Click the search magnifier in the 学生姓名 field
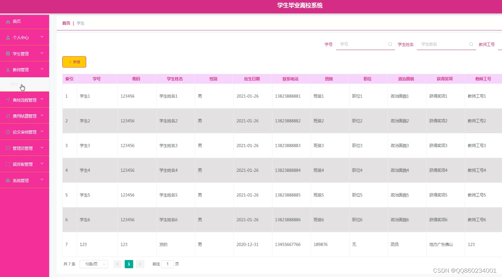Image resolution: width=502 pixels, height=277 pixels. point(471,44)
